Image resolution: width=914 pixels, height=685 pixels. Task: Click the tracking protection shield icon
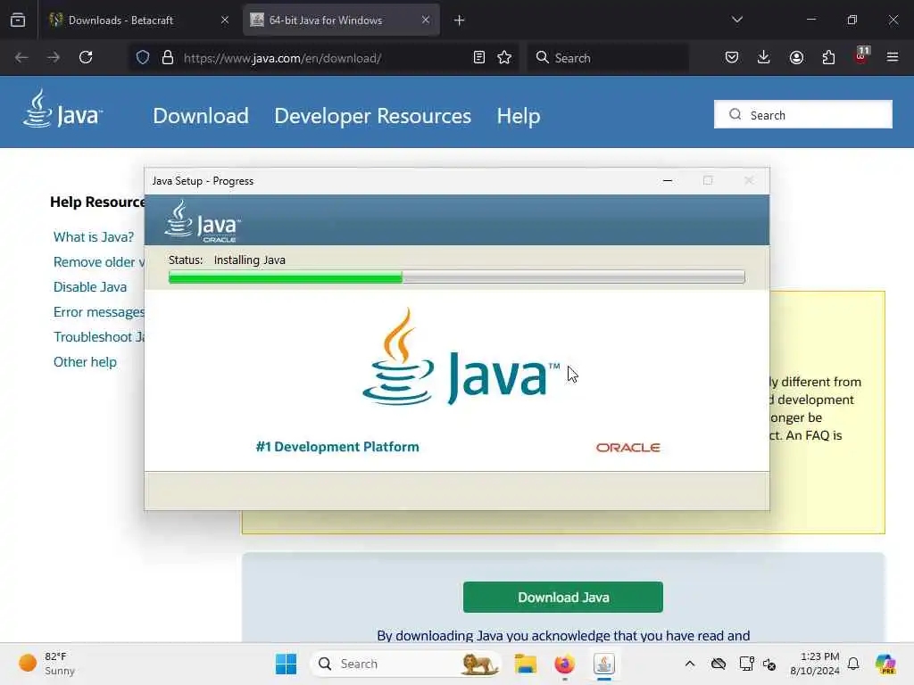point(143,57)
